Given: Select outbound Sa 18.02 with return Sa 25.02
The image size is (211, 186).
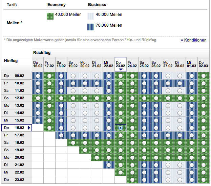Looking at the screenshot, I should tap(144, 143).
